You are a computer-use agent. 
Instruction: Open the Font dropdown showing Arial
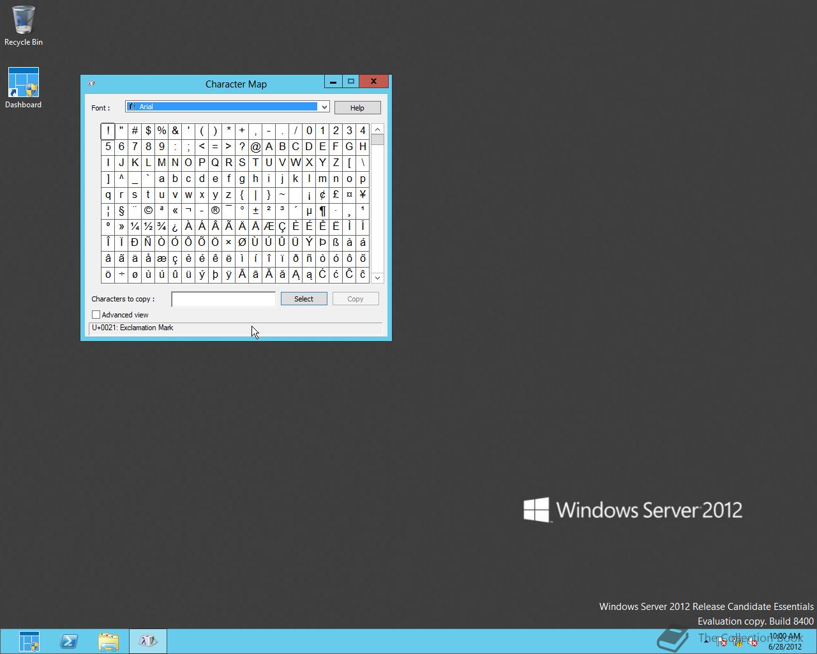click(227, 107)
